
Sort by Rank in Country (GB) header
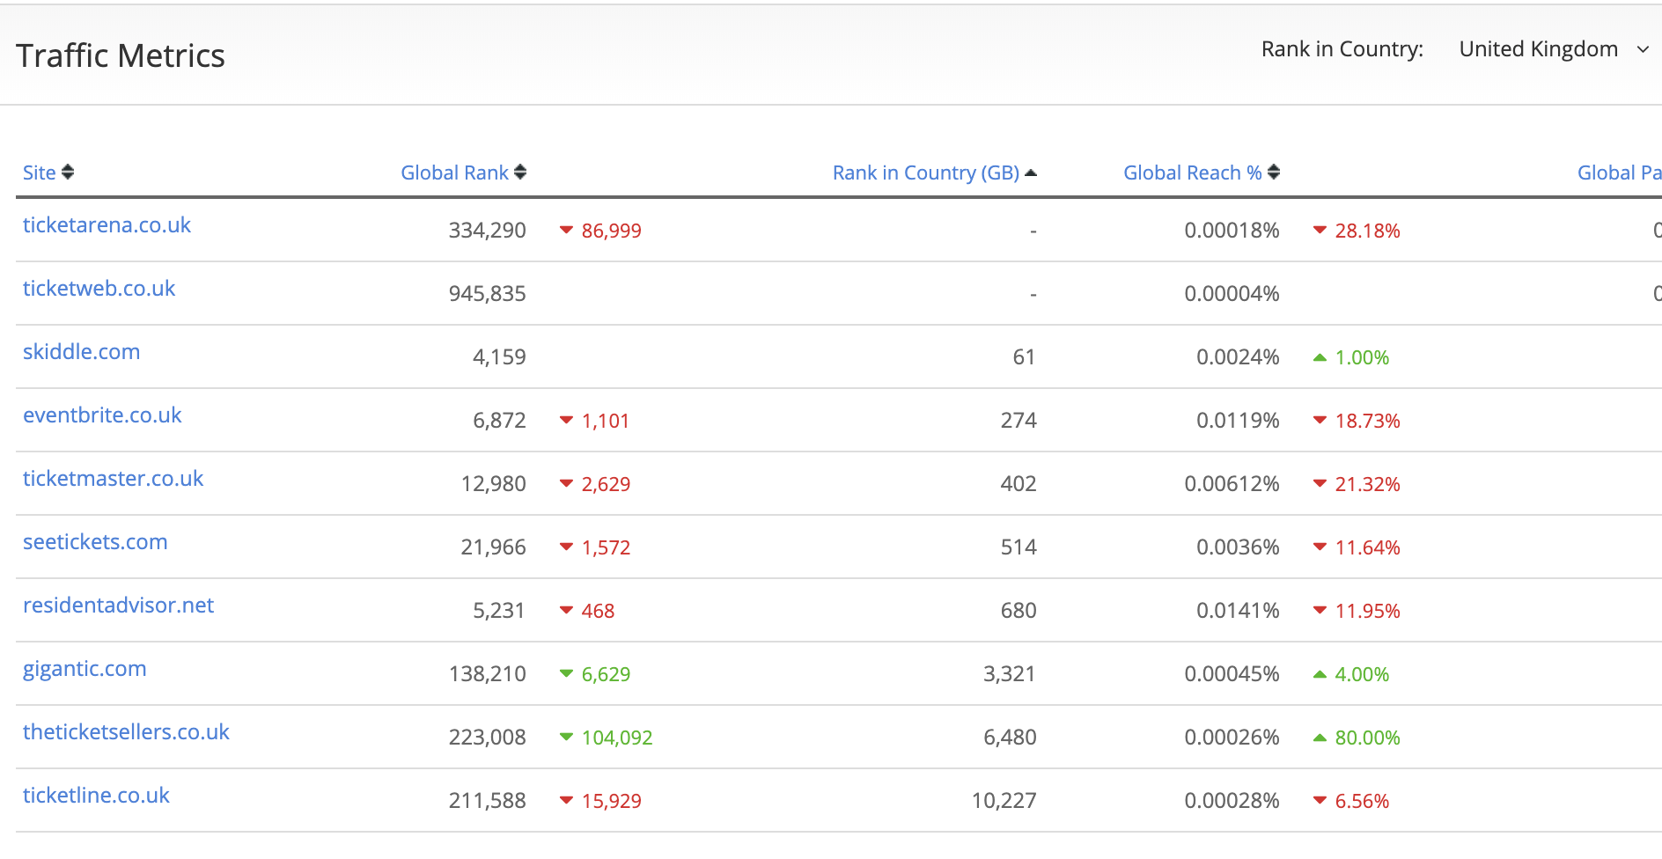(x=925, y=173)
